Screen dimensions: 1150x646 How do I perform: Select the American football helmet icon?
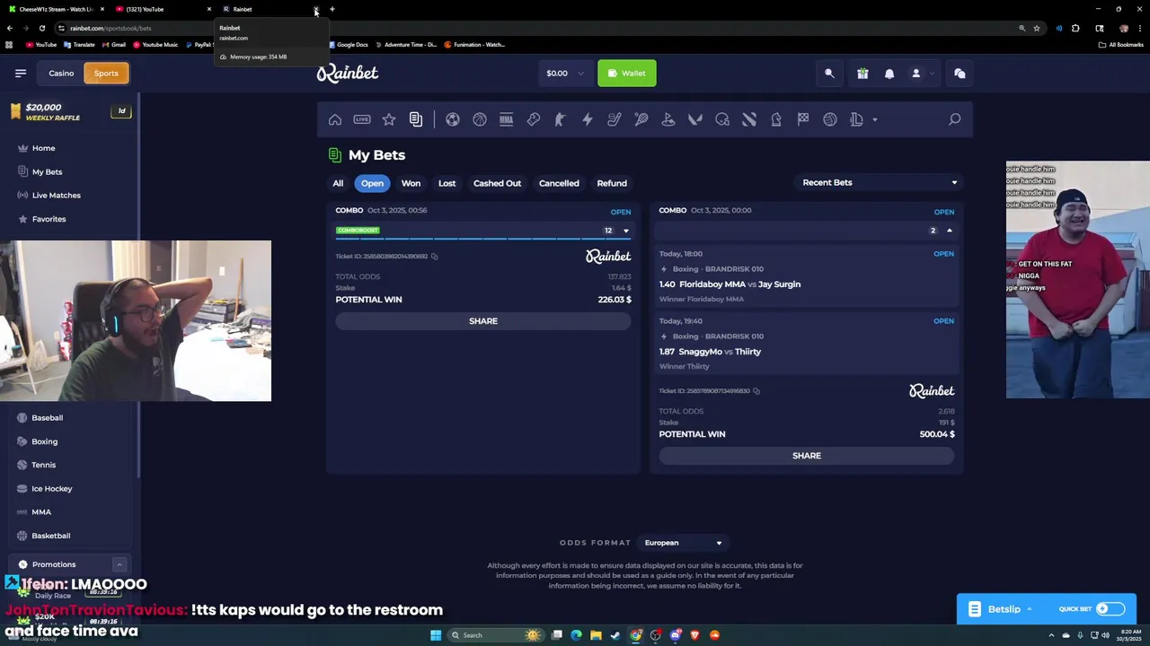coord(722,119)
